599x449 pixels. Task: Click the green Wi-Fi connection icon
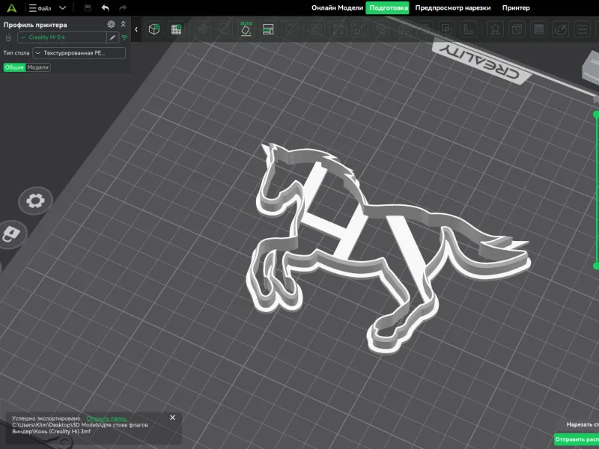124,37
